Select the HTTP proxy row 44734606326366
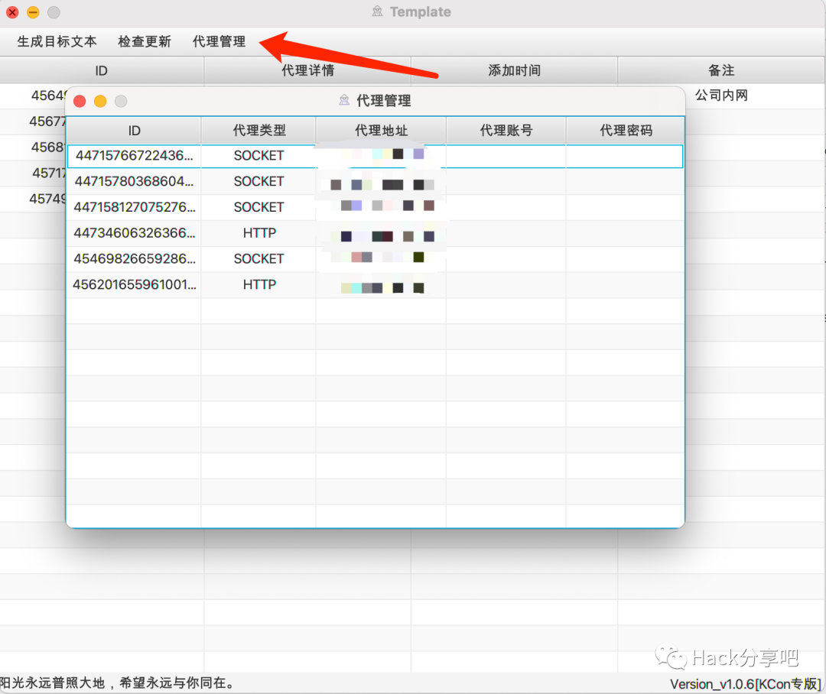The image size is (826, 694). (134, 233)
